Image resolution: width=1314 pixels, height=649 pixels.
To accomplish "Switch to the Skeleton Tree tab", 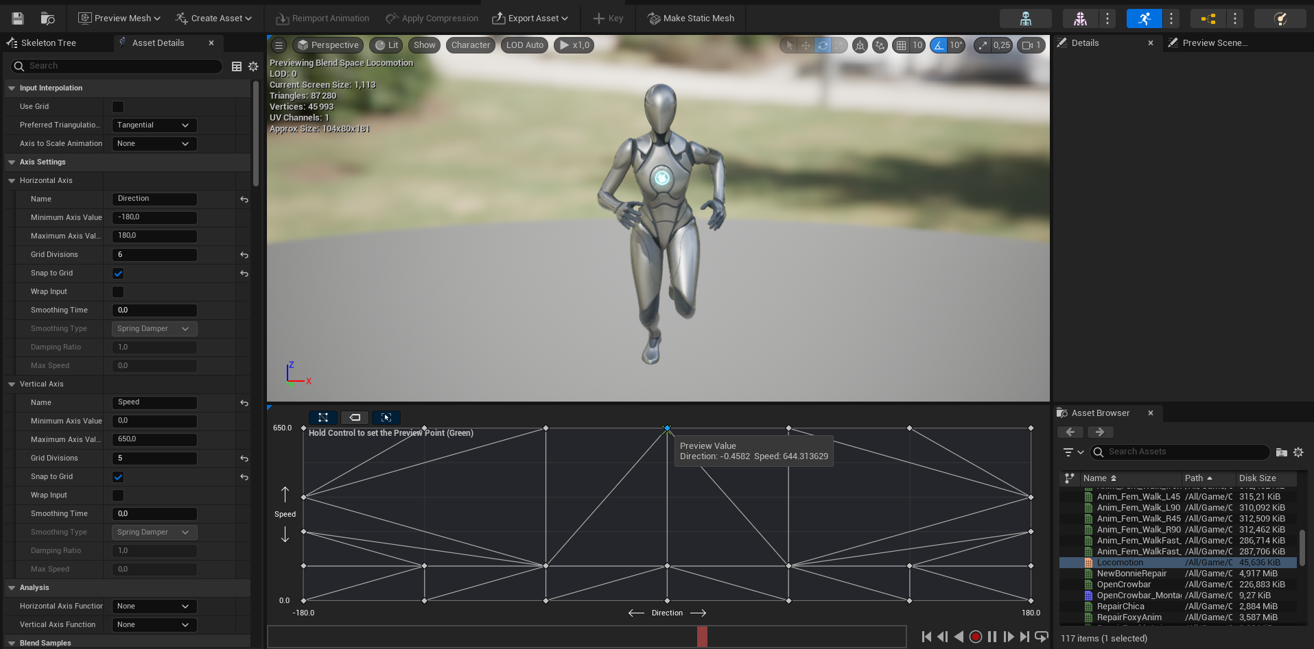I will pos(48,42).
